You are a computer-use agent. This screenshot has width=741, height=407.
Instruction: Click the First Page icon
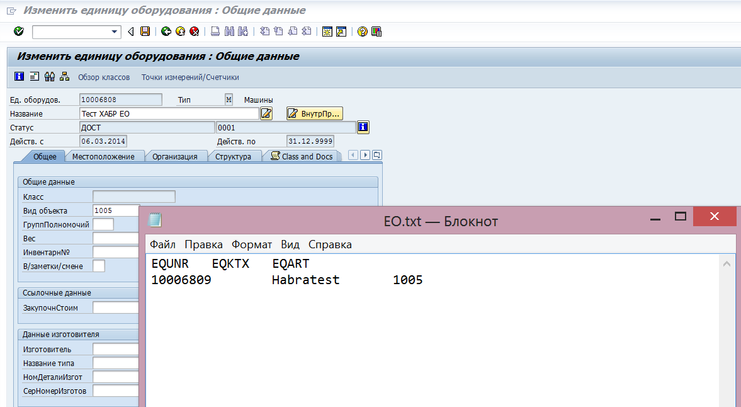click(x=264, y=32)
